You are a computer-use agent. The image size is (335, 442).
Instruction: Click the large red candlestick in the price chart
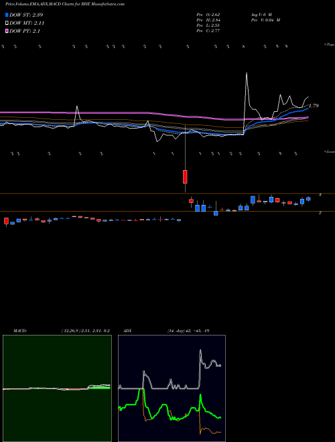click(185, 177)
